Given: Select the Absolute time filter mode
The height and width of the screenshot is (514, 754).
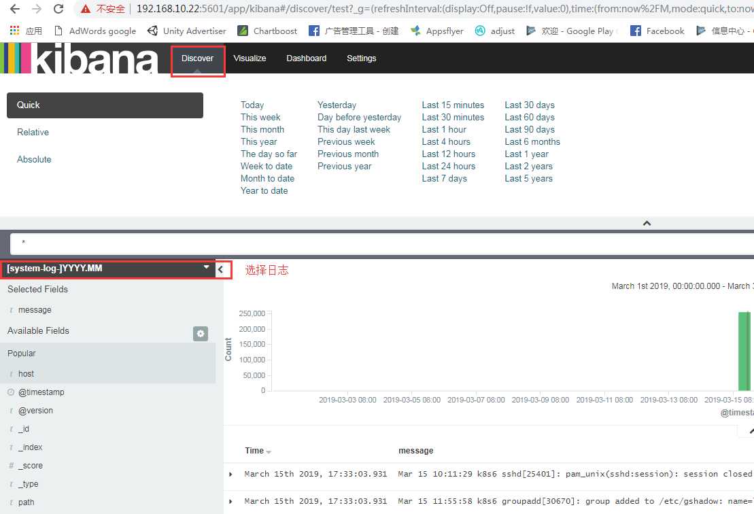Looking at the screenshot, I should [34, 159].
